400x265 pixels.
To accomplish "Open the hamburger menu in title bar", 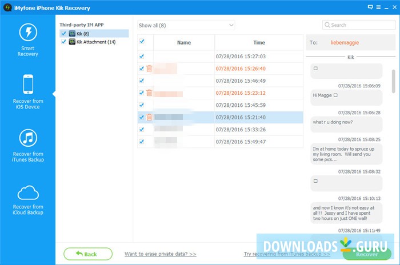I will [378, 7].
